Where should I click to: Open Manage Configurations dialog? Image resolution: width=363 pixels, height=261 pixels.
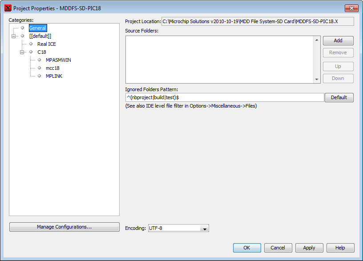point(64,227)
